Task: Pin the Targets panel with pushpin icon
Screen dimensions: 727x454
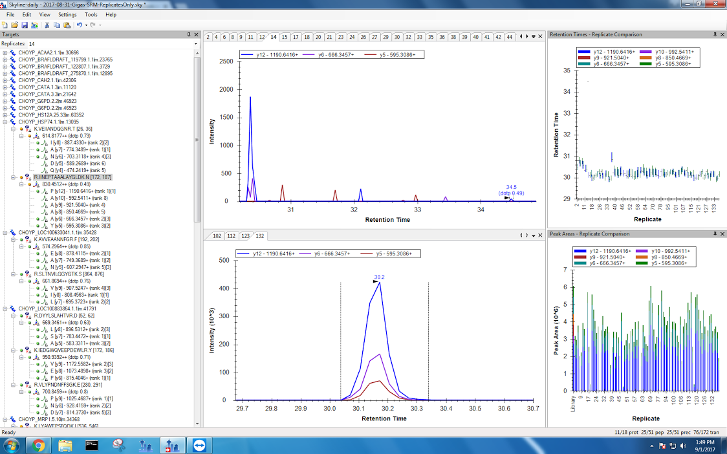Action: tap(189, 34)
